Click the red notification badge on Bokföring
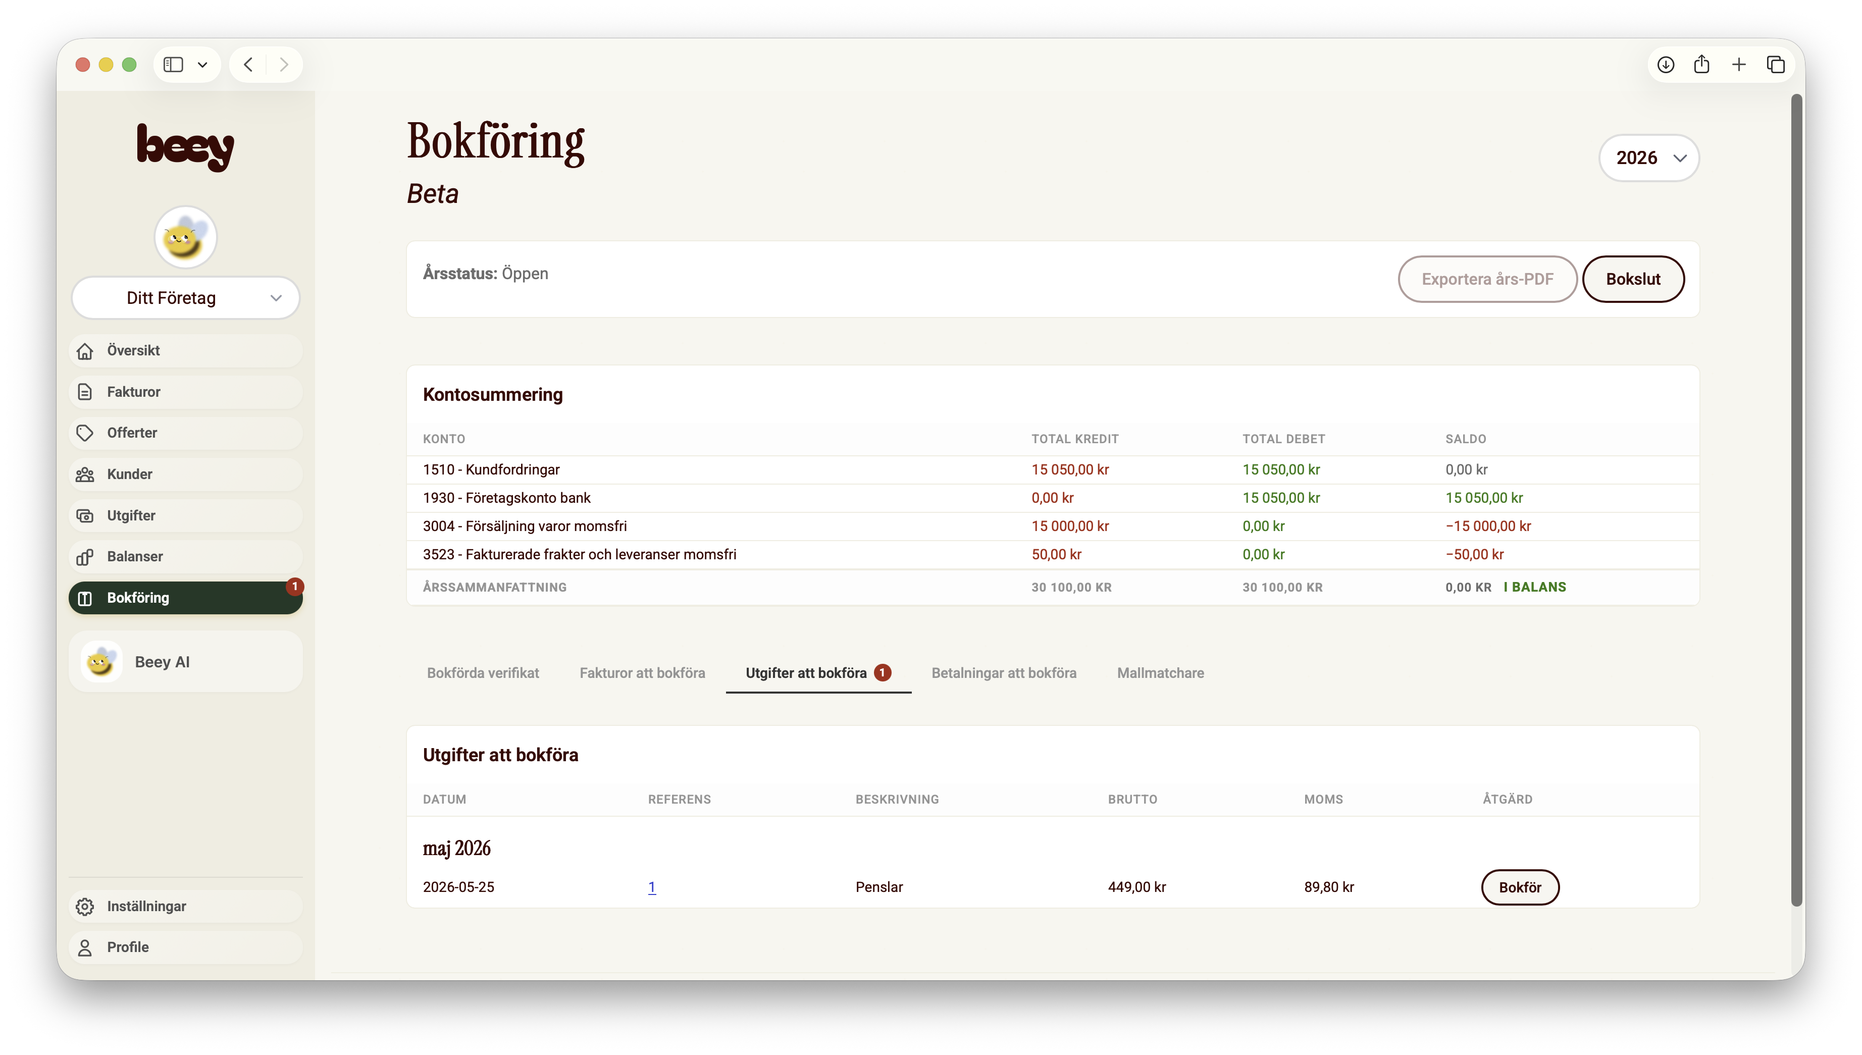 click(295, 586)
